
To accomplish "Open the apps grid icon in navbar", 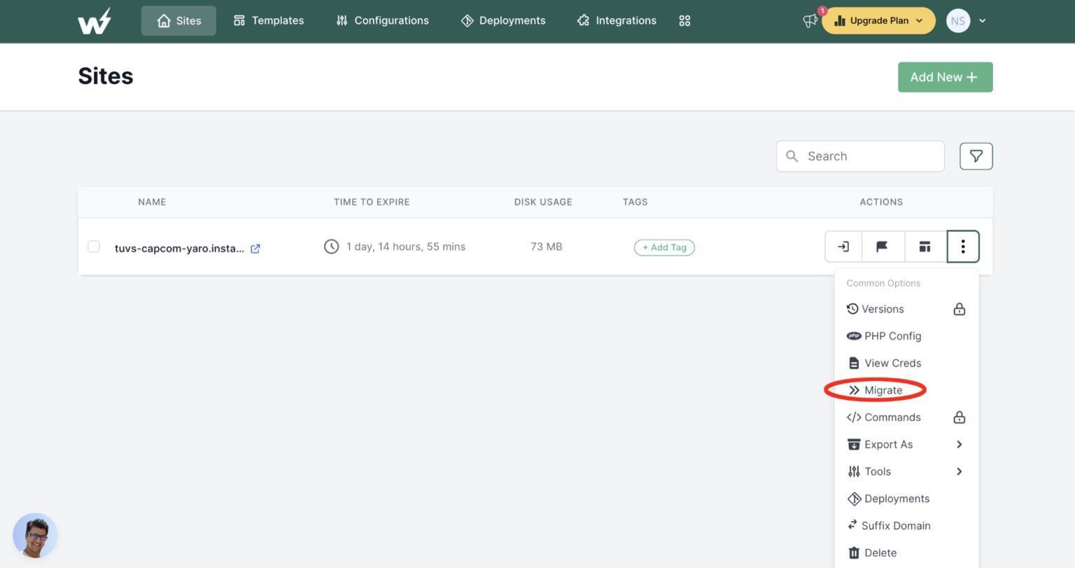I will pos(684,21).
